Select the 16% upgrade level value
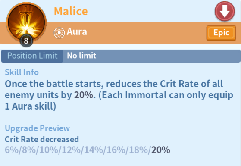The width and height of the screenshot is (241, 166). [x=116, y=150]
